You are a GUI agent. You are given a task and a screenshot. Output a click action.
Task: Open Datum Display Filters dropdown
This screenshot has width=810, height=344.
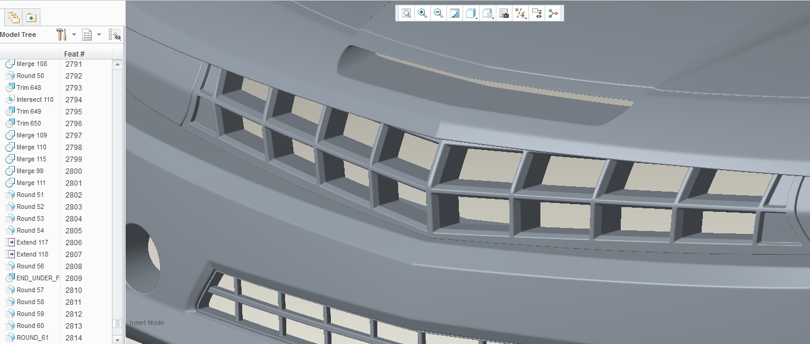[x=521, y=13]
